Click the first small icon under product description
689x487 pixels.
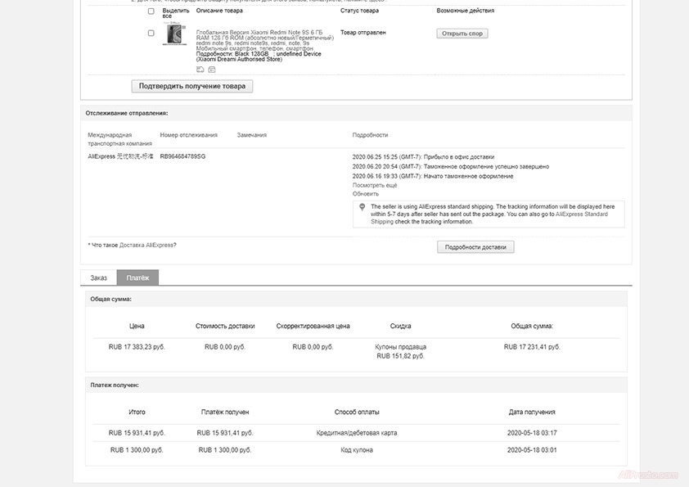[x=200, y=70]
